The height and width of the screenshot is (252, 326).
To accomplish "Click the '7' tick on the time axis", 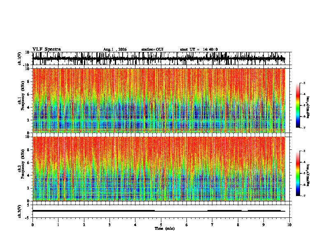I will [x=212, y=225].
